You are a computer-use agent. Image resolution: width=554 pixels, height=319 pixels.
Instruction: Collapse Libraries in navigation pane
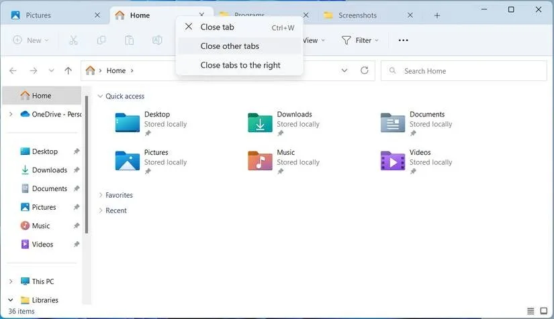pos(11,300)
